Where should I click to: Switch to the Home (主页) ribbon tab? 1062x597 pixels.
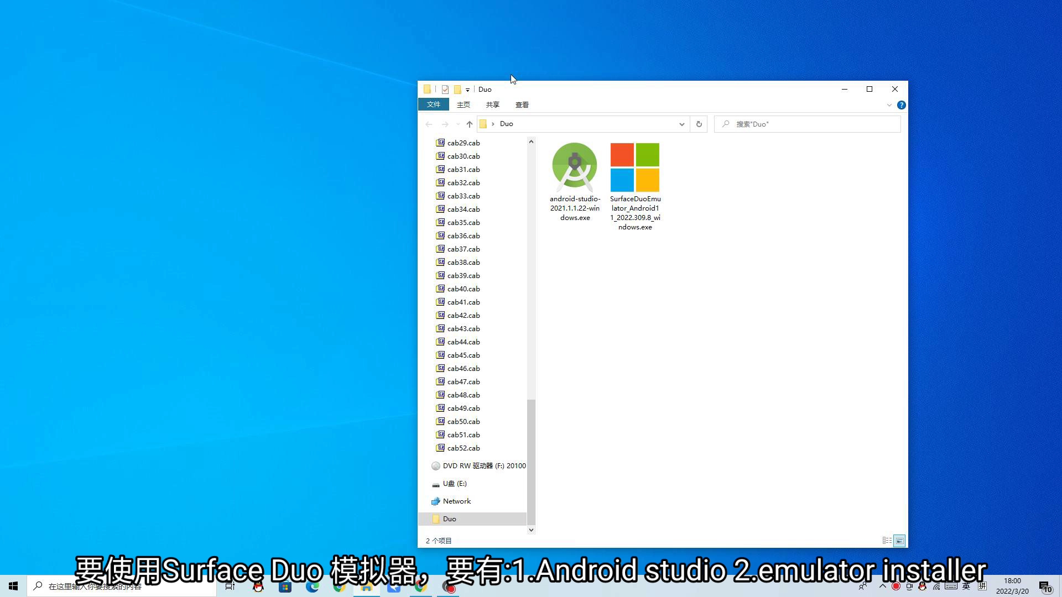(x=464, y=104)
